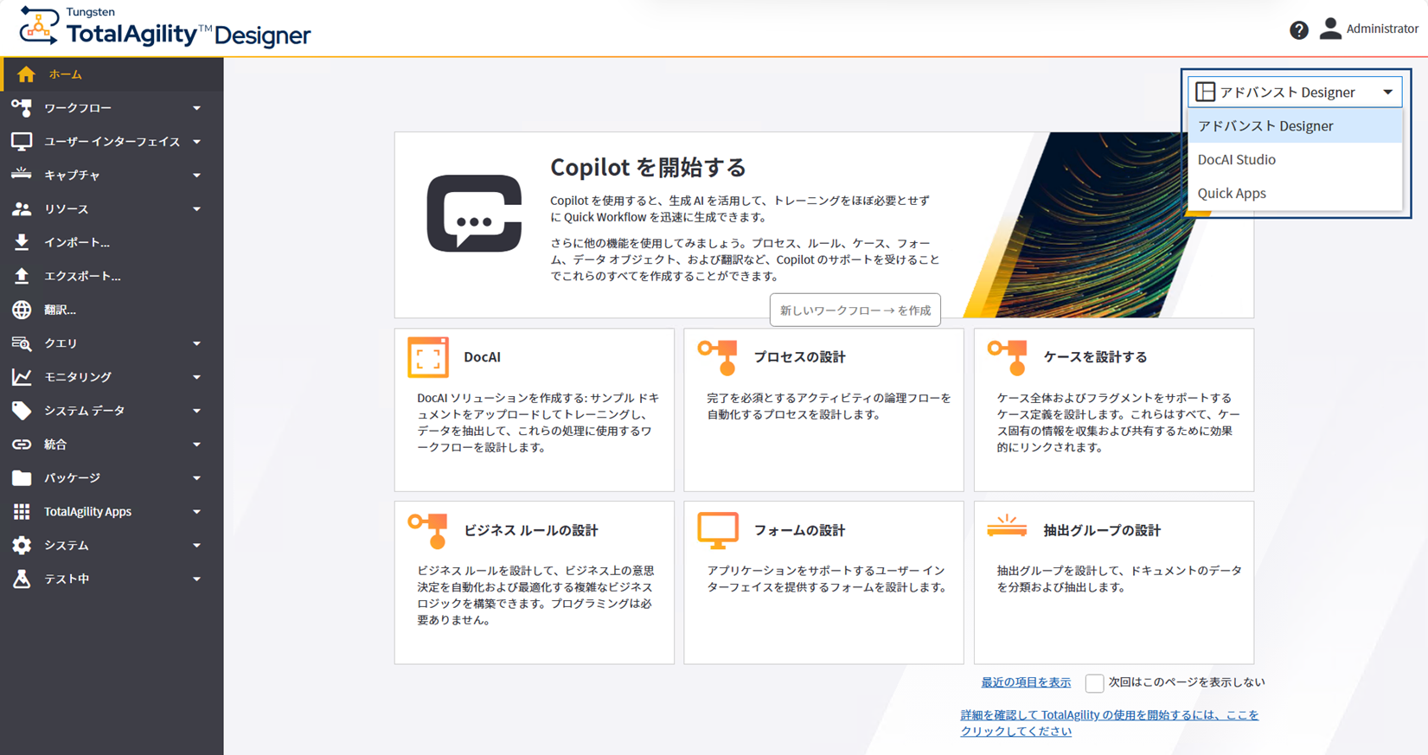Expand the ユーザー インターフェイス menu arrow
1428x755 pixels.
[x=197, y=142]
